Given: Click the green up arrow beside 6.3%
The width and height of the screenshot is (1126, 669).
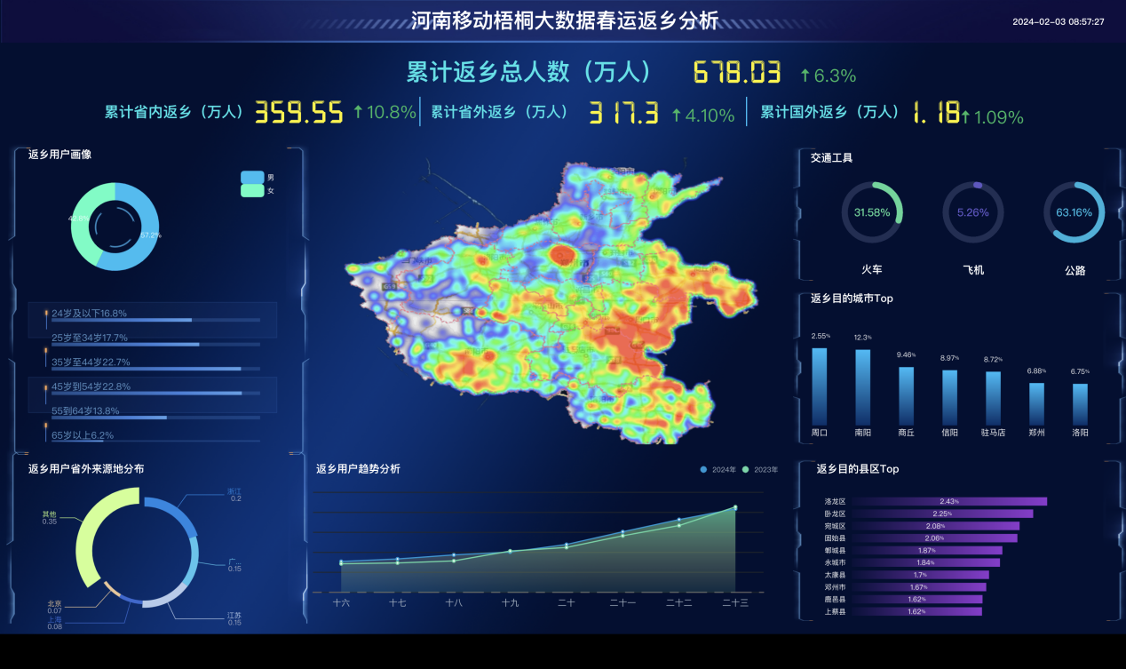Looking at the screenshot, I should click(x=805, y=75).
